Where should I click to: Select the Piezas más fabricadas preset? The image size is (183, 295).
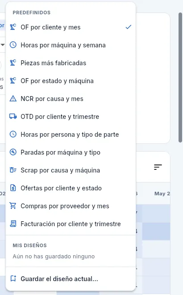(71, 63)
